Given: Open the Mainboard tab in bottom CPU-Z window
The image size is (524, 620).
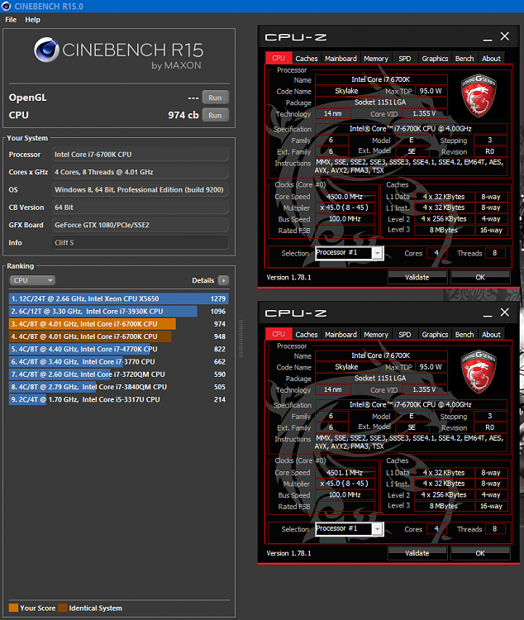Looking at the screenshot, I should pos(341,335).
